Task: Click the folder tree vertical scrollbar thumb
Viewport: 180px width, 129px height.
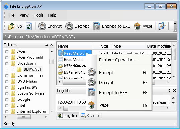Action: tap(52, 61)
